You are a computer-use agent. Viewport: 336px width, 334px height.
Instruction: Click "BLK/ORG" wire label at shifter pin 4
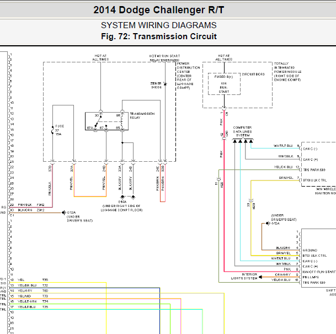point(283,248)
